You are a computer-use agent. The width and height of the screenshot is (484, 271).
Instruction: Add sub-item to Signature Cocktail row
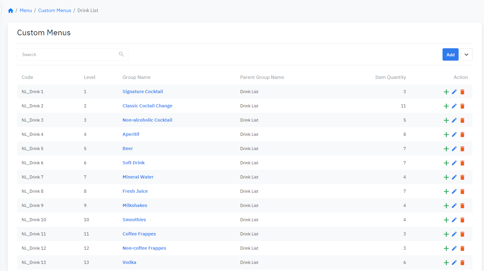[x=446, y=92]
